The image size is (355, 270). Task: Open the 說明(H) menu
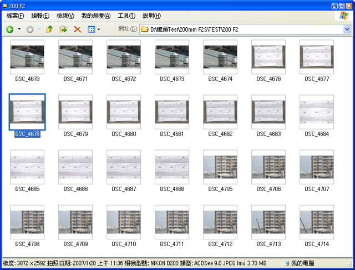click(x=151, y=16)
